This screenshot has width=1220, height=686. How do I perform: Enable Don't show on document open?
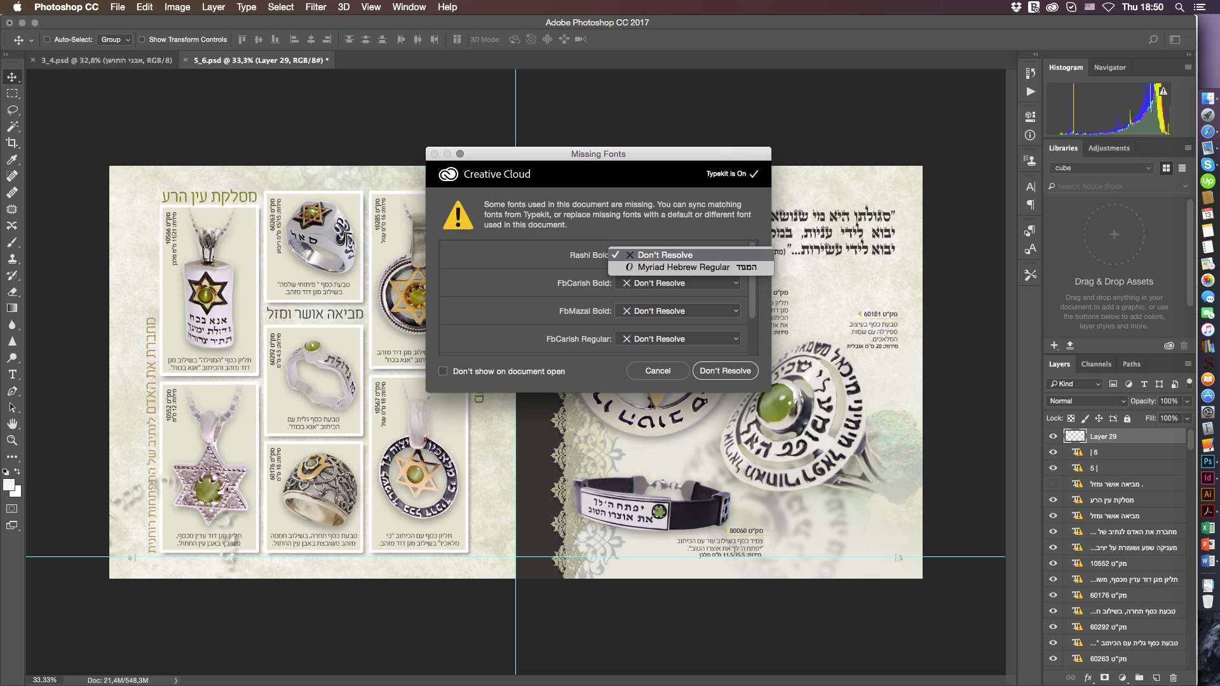tap(443, 371)
